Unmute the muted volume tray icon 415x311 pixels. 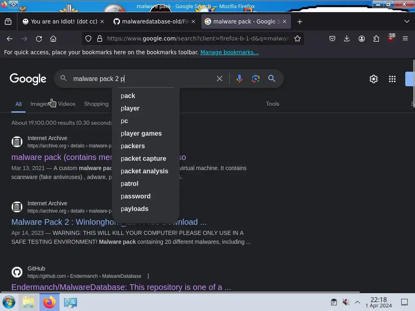pyautogui.click(x=346, y=302)
